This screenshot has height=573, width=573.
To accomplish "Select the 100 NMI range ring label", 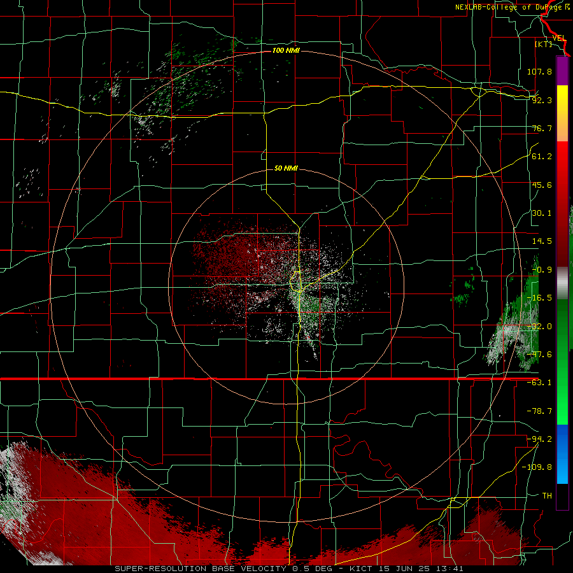I will (286, 50).
